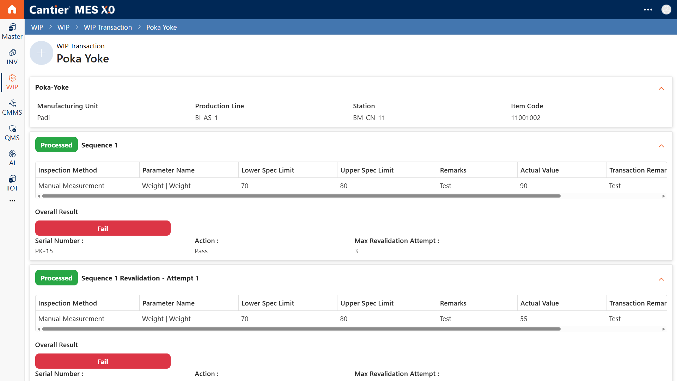Screen dimensions: 677x381
Task: Open the Home icon in the top corner
Action: tap(12, 10)
